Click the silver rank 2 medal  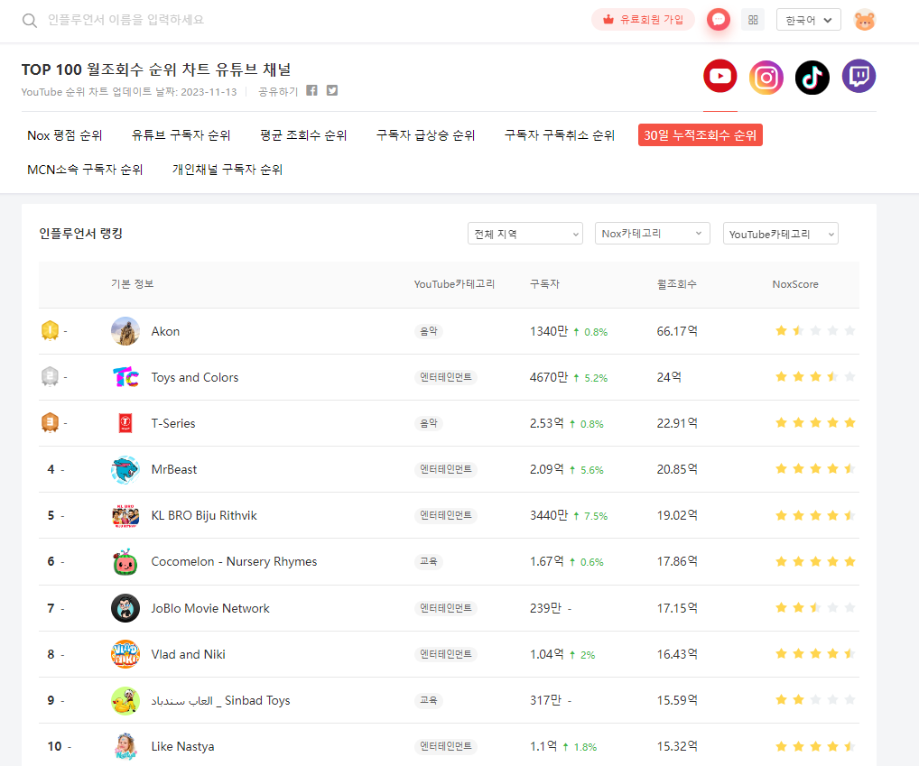[50, 376]
